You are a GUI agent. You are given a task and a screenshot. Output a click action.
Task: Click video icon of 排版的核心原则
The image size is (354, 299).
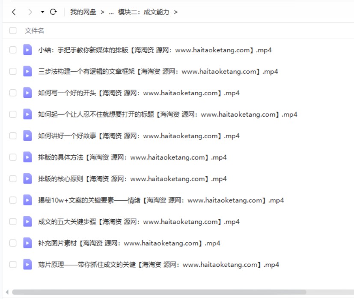pos(27,179)
